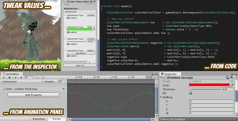Grab the drag handle of the INVERT adjustment
Image resolution: width=238 pixels, height=121 pixels.
point(65,15)
